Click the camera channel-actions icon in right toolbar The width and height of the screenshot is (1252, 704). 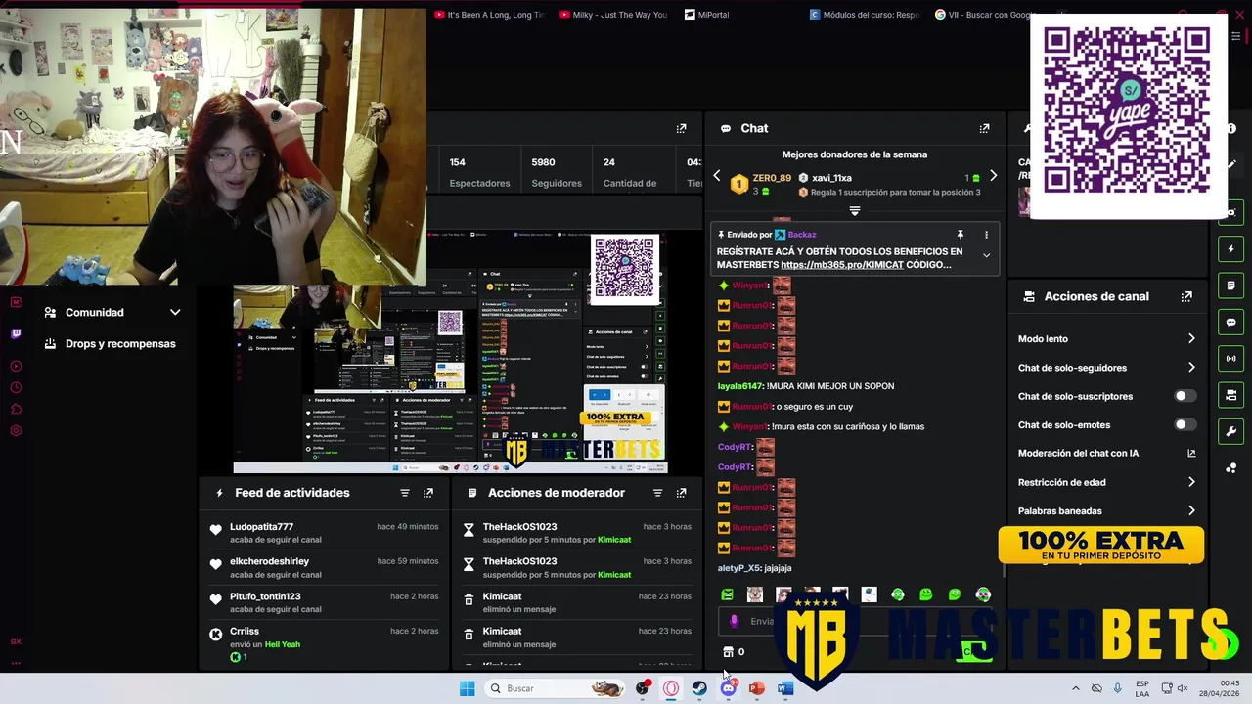[x=1230, y=395]
